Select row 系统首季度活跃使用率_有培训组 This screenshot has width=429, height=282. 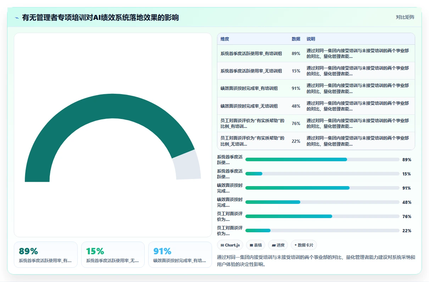tap(316, 53)
